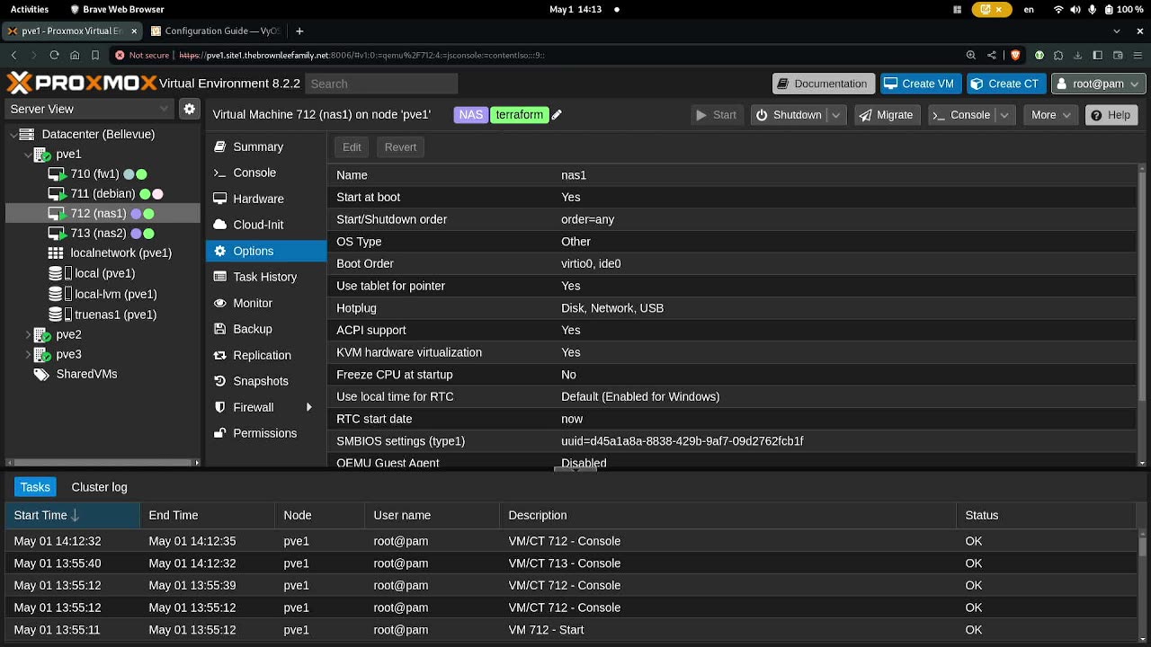Edit VM tags with pencil icon
This screenshot has height=647, width=1151.
pyautogui.click(x=557, y=115)
